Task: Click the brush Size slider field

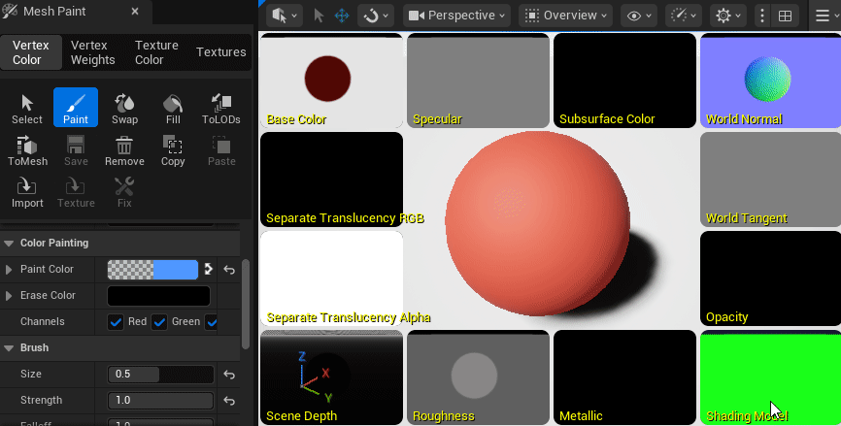Action: tap(160, 374)
